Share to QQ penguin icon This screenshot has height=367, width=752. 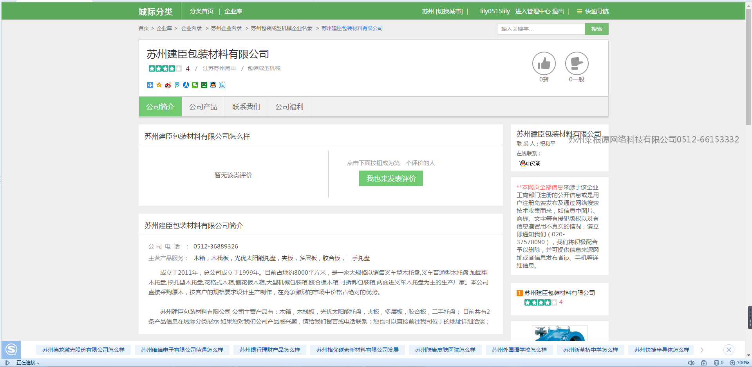tap(213, 85)
